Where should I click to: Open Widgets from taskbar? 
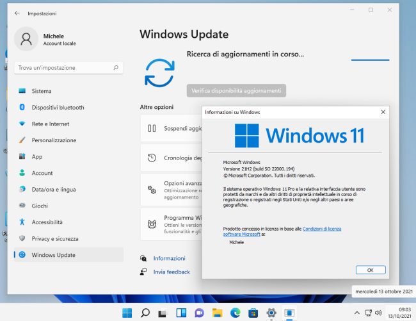181,313
